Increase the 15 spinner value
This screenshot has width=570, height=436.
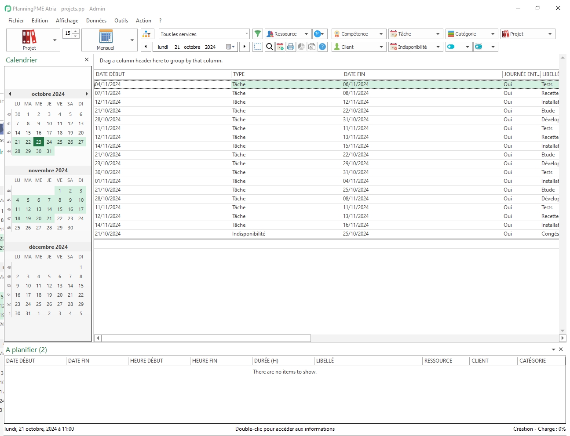pos(76,31)
